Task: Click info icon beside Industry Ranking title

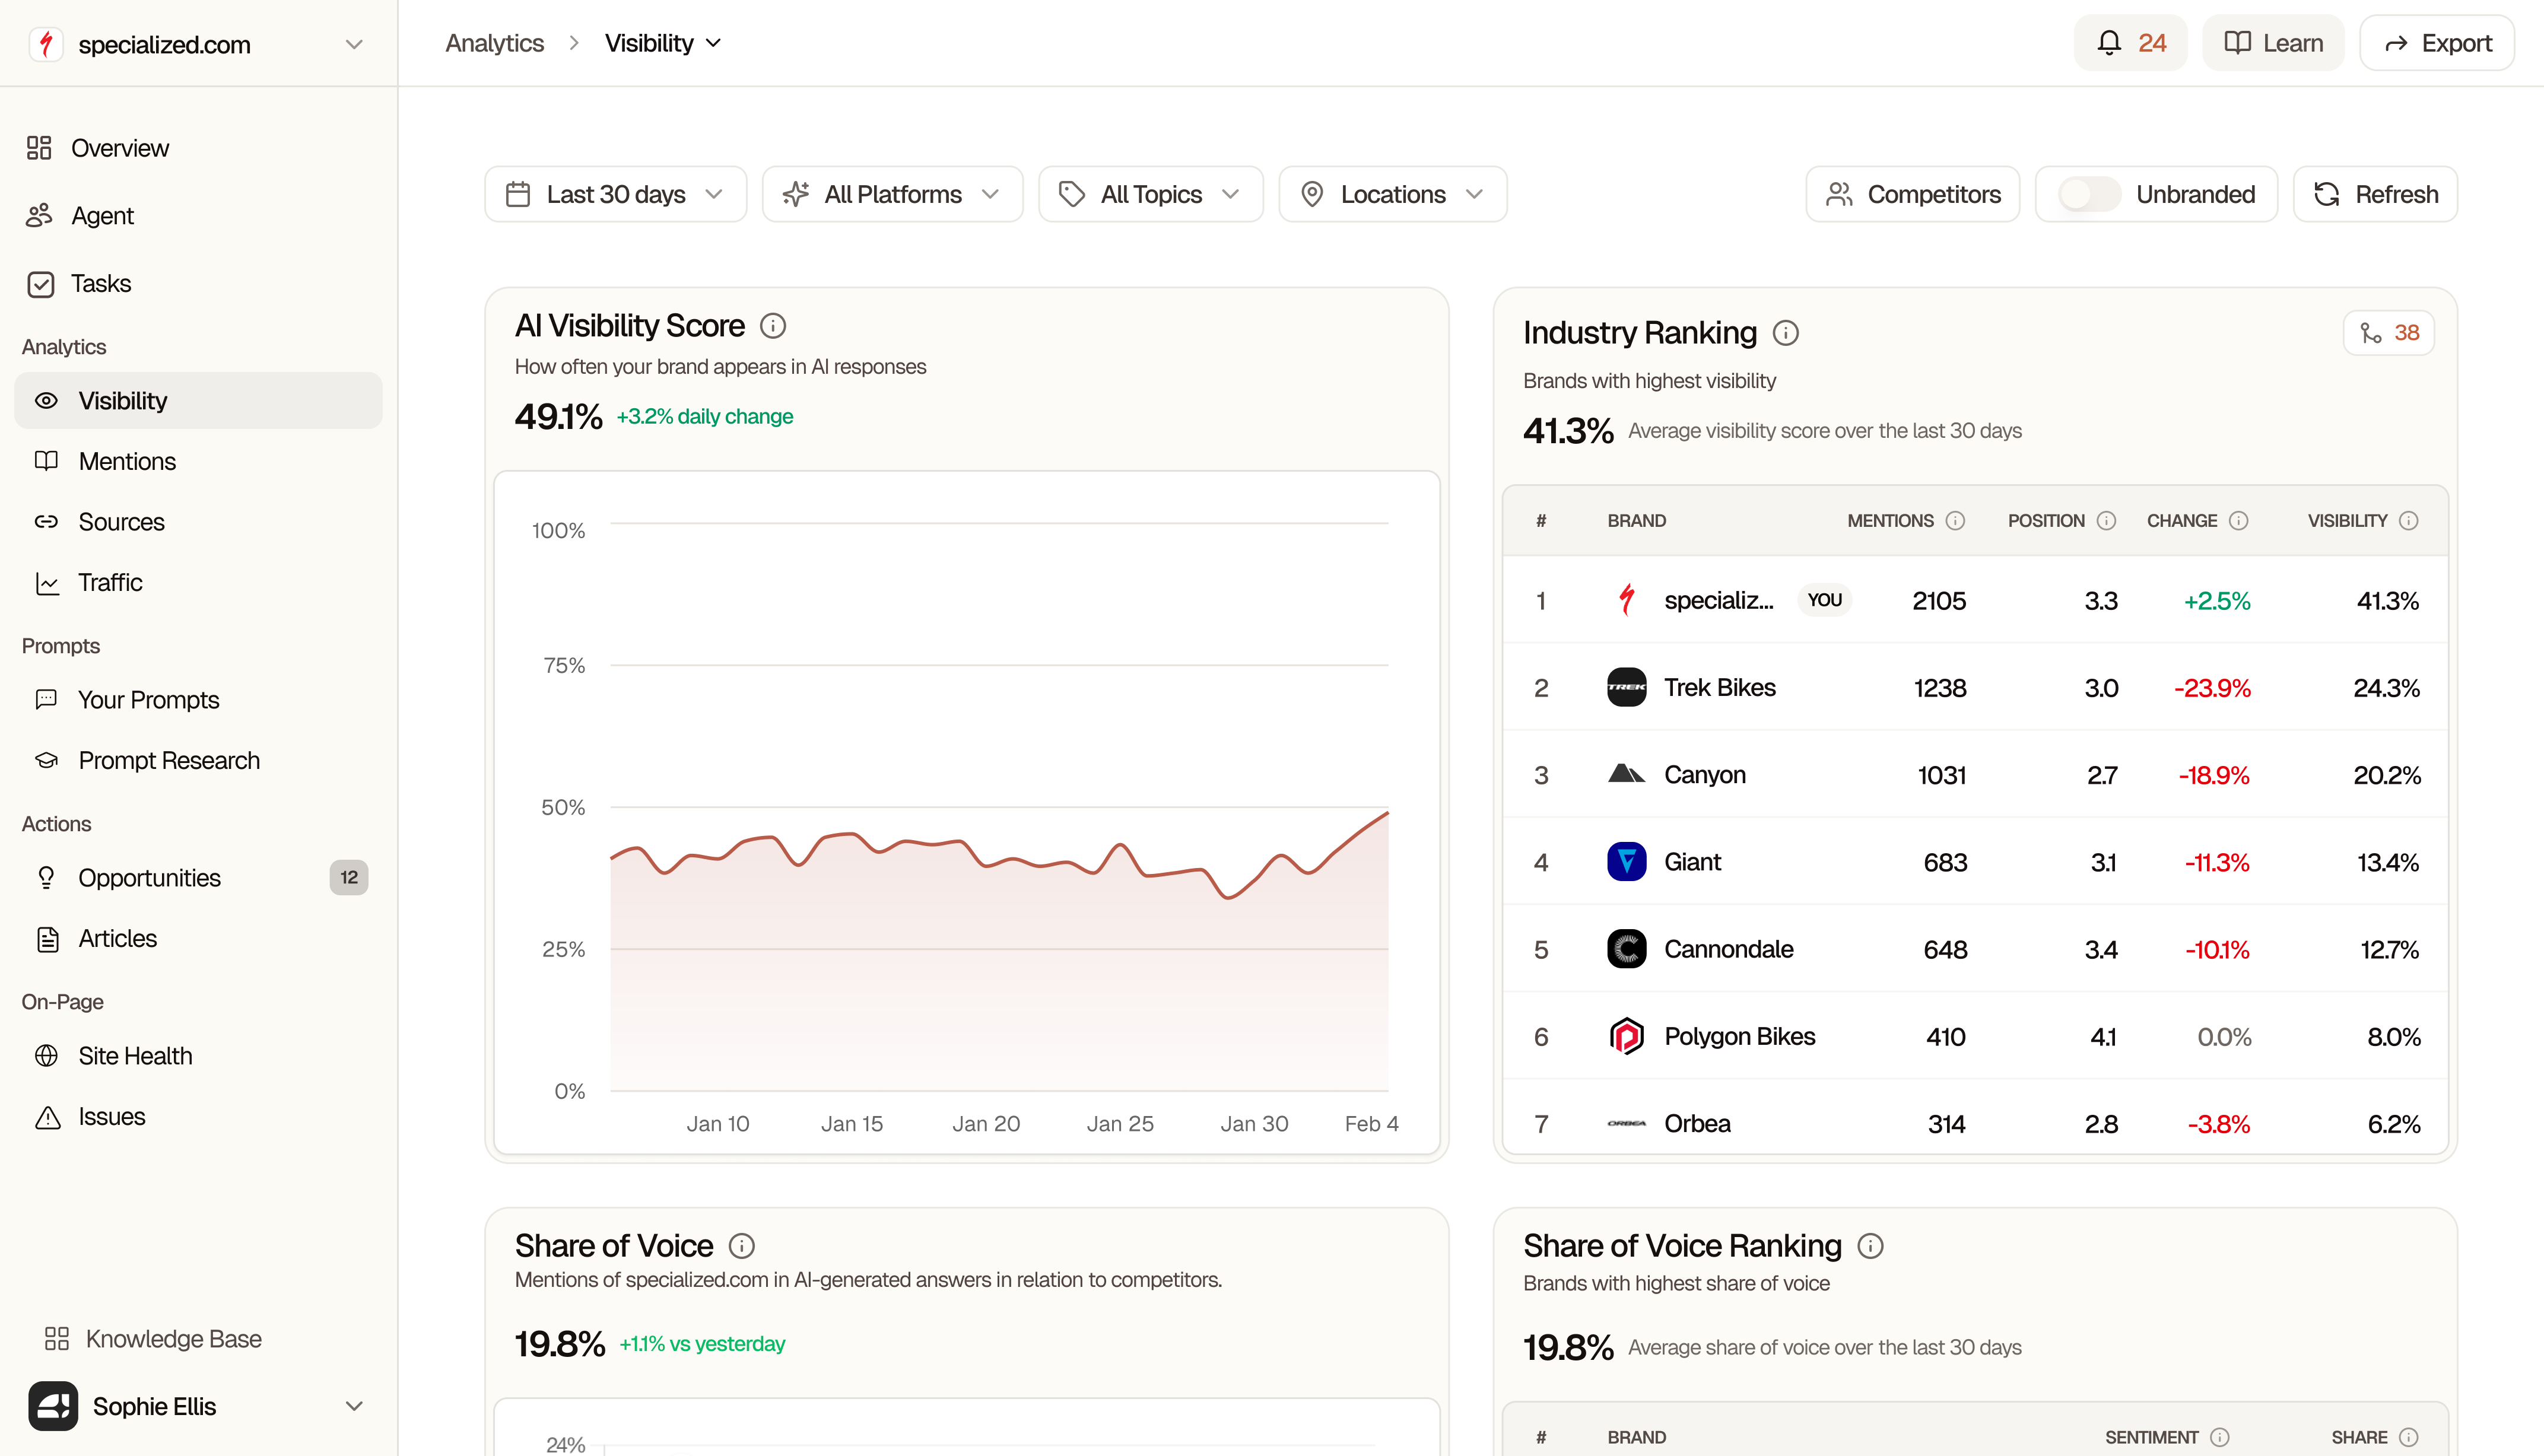Action: click(1786, 333)
